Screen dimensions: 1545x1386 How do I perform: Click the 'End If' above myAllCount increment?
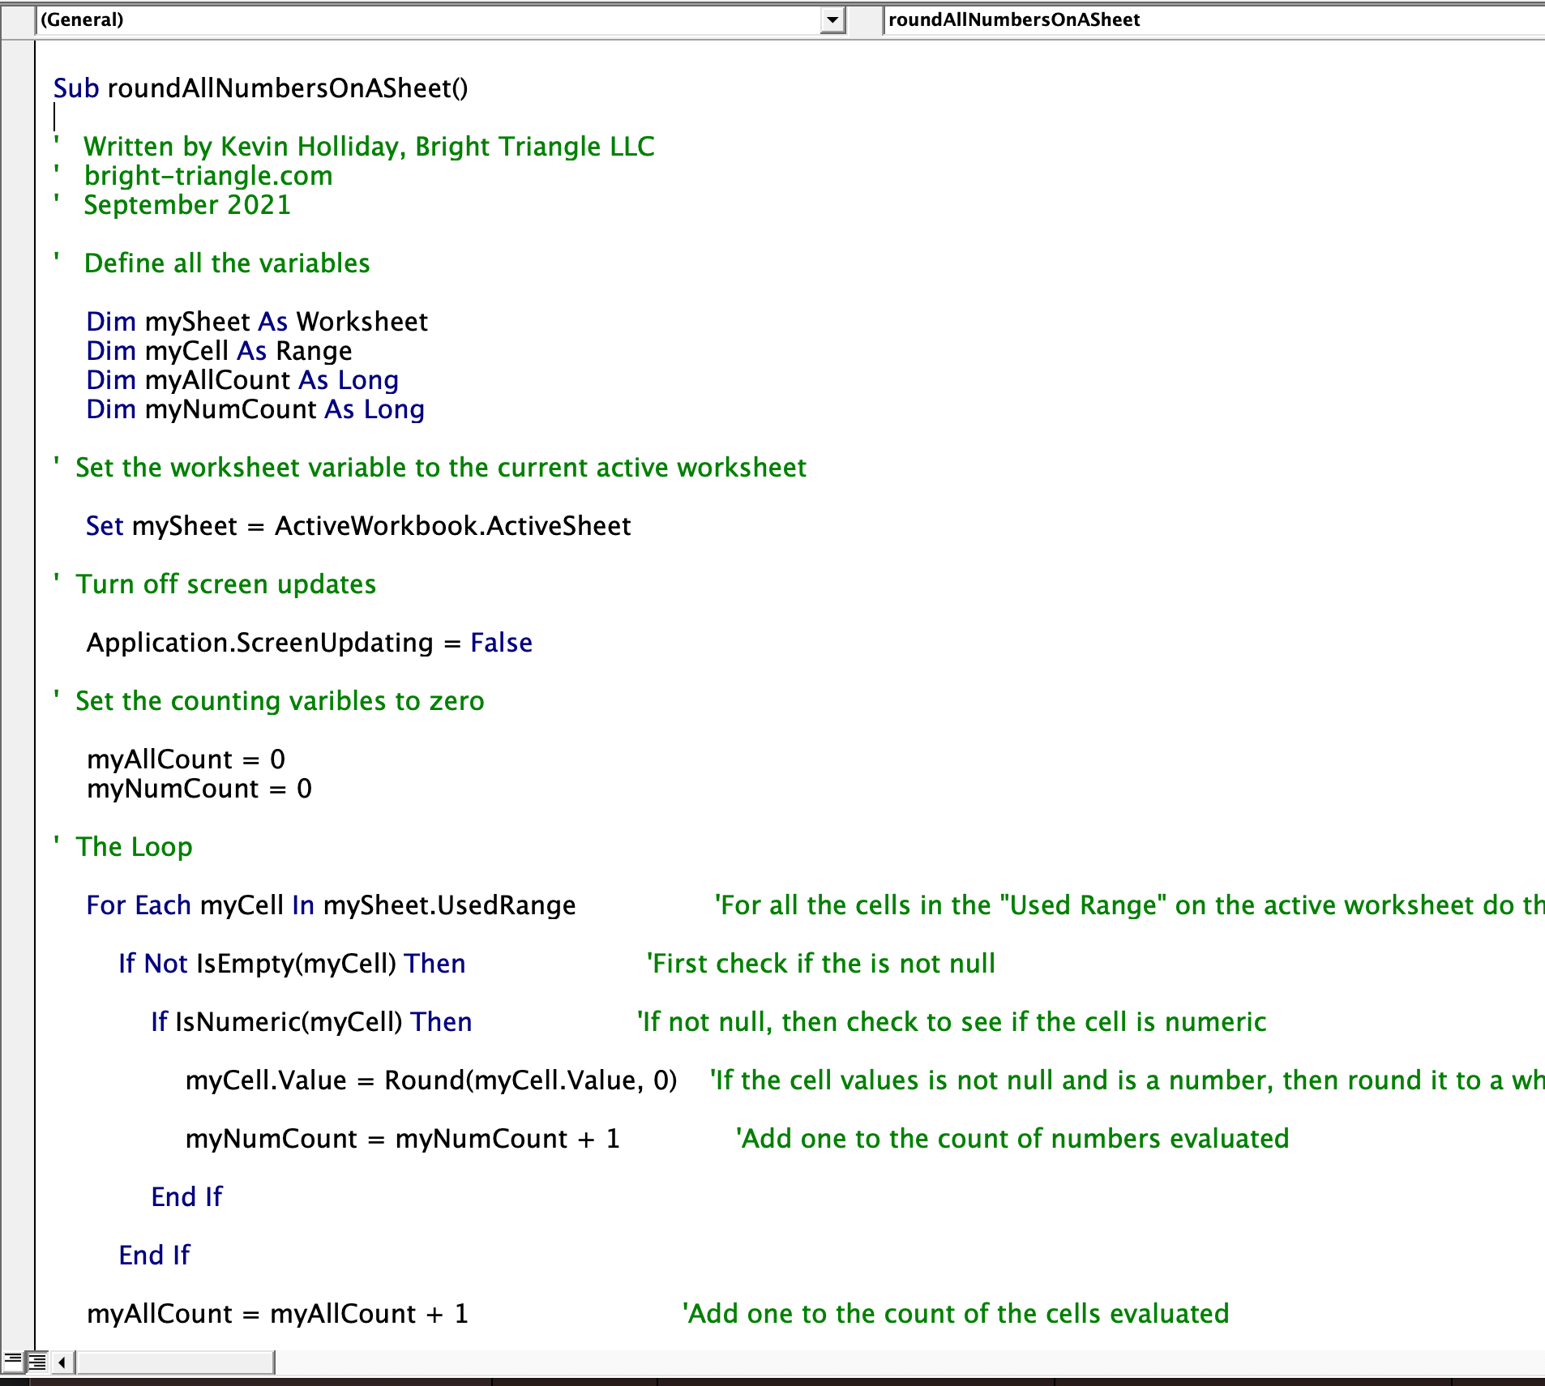click(155, 1256)
